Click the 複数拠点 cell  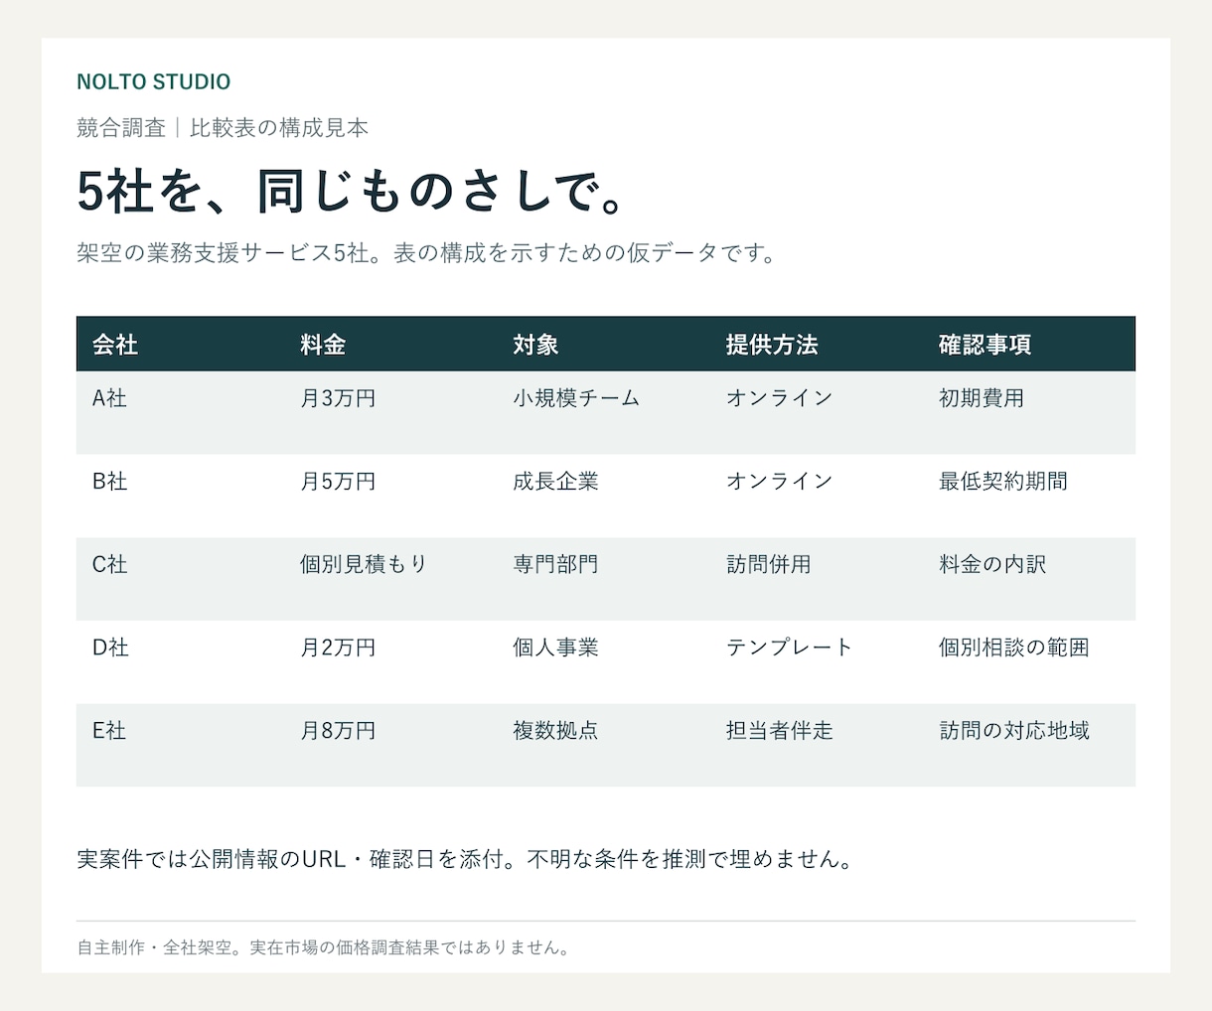click(x=555, y=731)
